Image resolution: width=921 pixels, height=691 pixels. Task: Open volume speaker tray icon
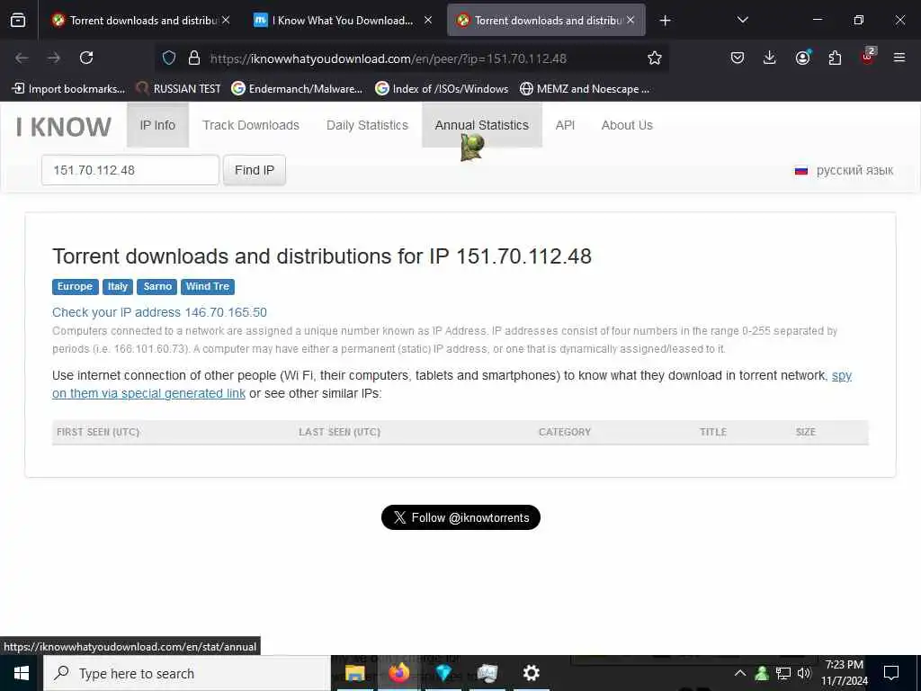[803, 673]
